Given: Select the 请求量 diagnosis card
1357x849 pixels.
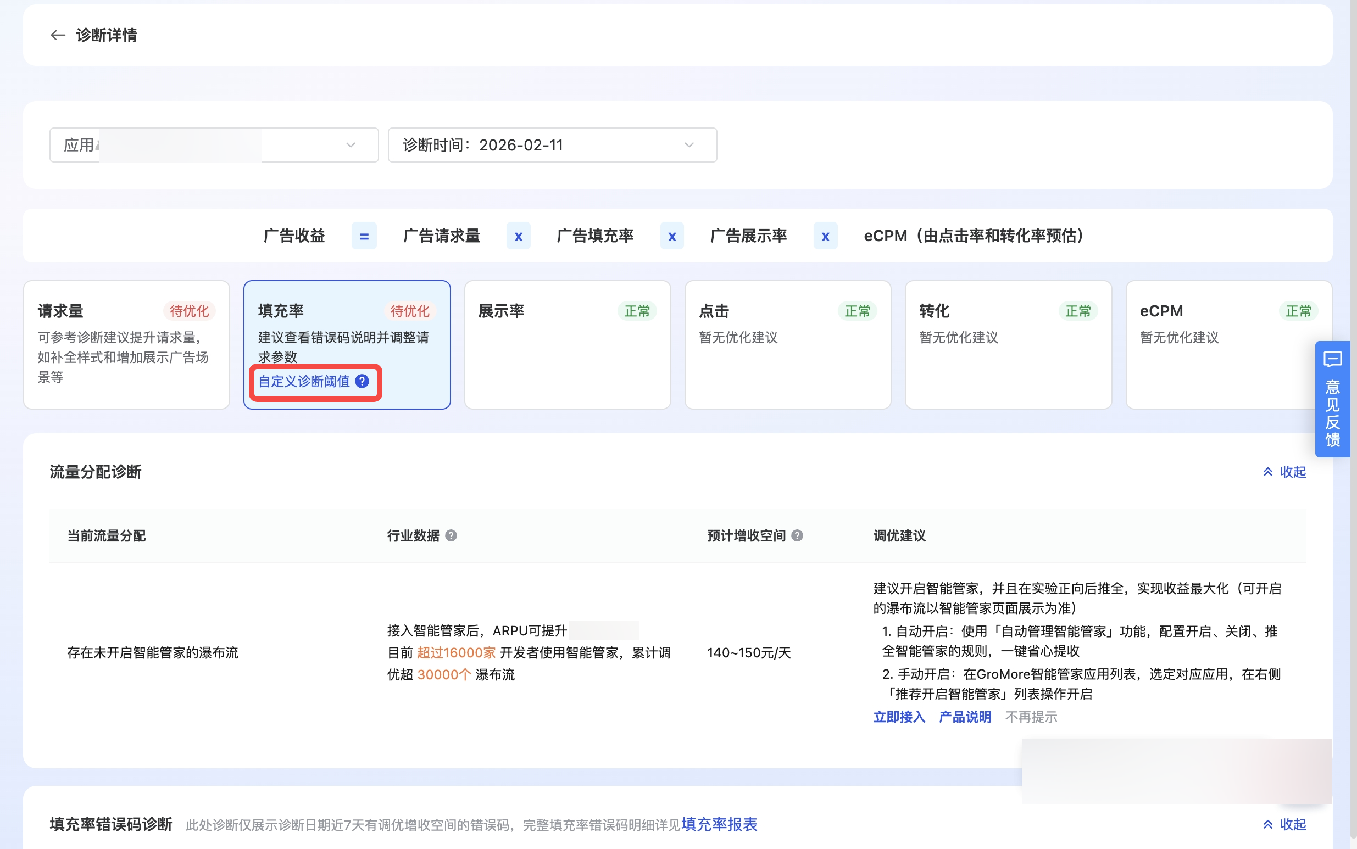Looking at the screenshot, I should point(126,344).
